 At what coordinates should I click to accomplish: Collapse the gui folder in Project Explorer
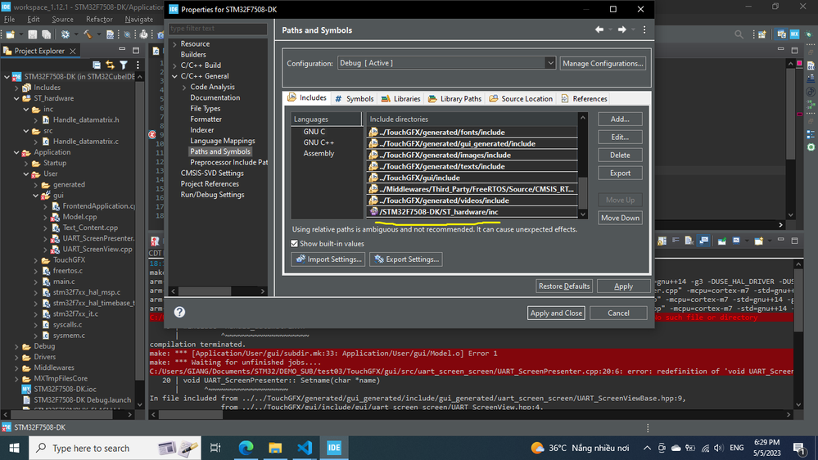click(x=35, y=196)
